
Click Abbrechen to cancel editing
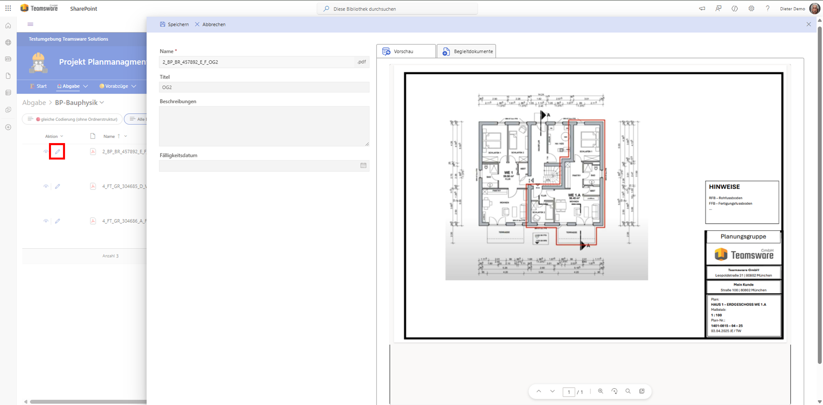210,25
